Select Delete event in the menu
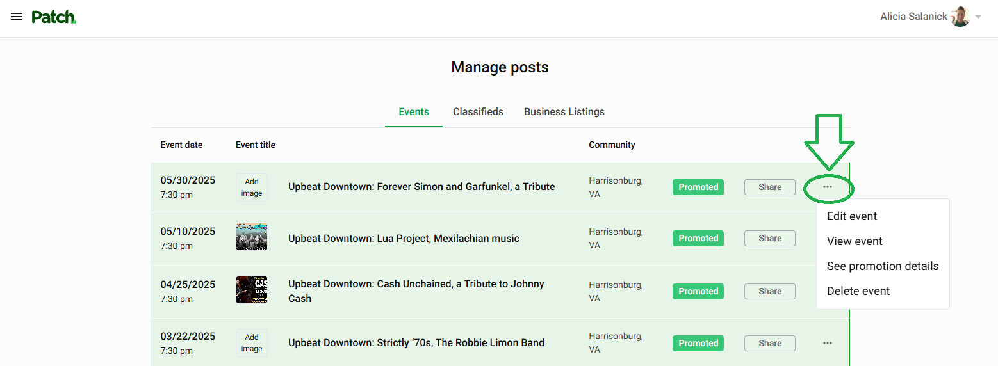Viewport: 998px width, 366px height. 858,291
